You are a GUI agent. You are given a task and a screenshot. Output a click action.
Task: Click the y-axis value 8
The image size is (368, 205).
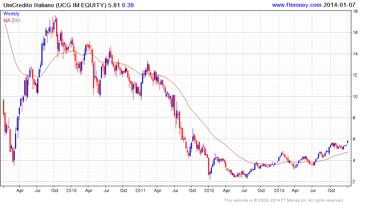click(x=354, y=118)
